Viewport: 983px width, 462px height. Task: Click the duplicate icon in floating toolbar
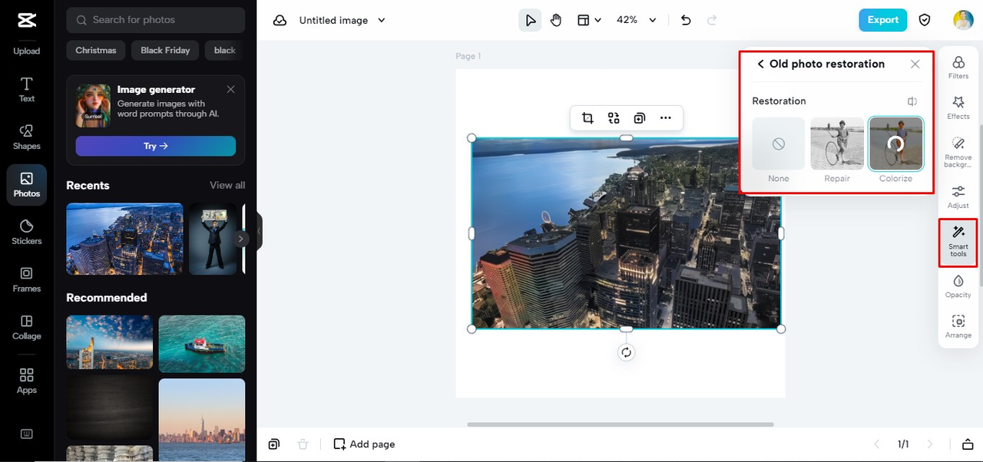pos(640,118)
